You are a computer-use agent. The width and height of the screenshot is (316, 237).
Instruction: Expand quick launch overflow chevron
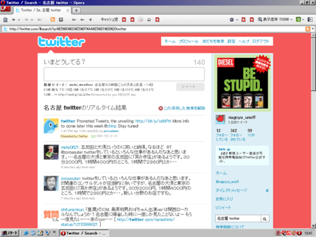(54, 232)
